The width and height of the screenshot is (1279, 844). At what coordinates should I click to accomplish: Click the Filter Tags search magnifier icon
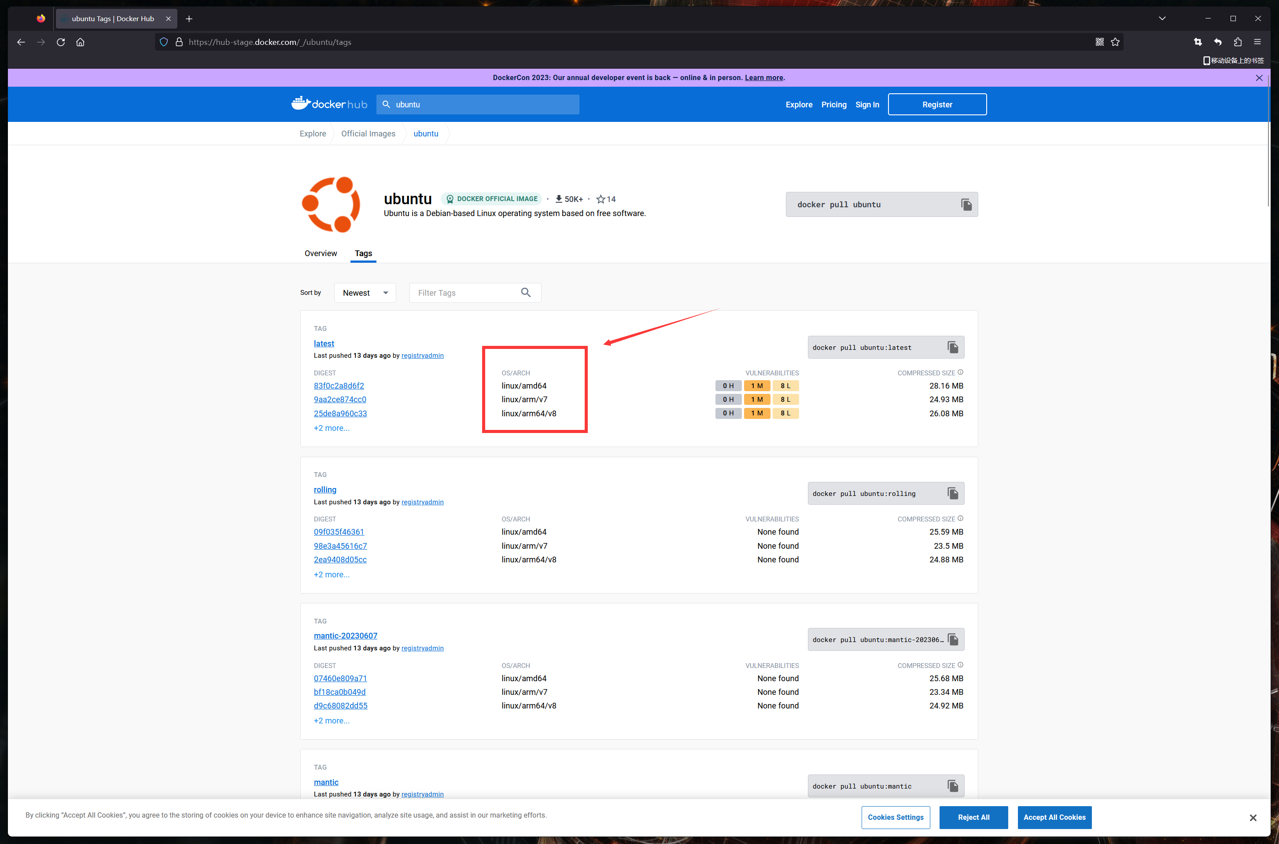(526, 292)
